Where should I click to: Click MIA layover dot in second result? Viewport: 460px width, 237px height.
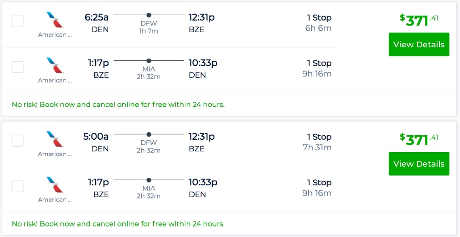coord(149,180)
